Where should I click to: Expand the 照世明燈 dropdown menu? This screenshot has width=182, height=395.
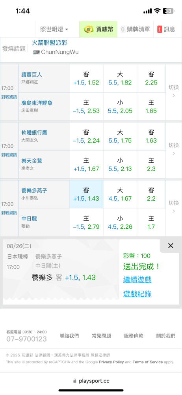[54, 29]
